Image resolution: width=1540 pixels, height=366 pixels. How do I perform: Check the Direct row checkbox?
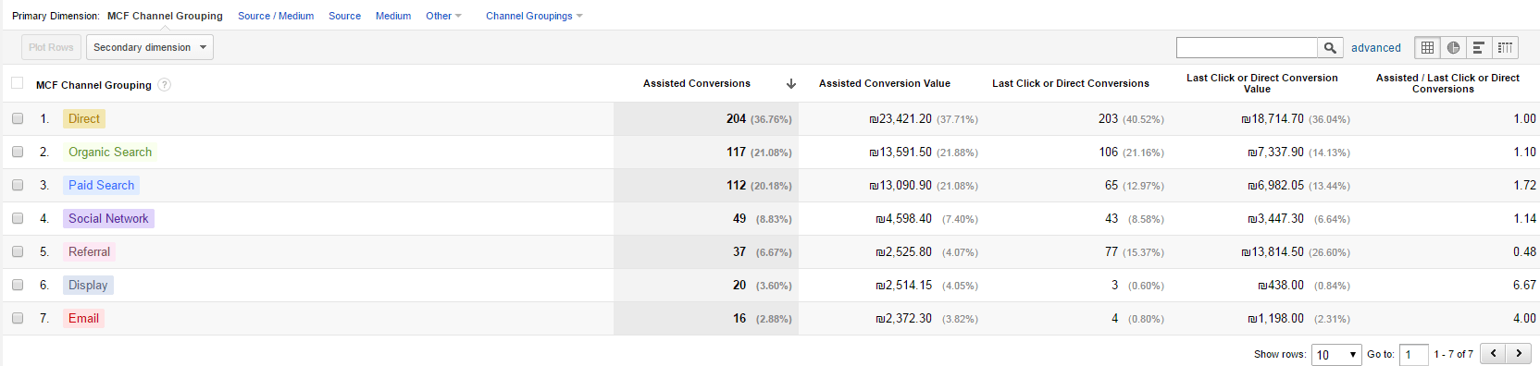tap(18, 118)
